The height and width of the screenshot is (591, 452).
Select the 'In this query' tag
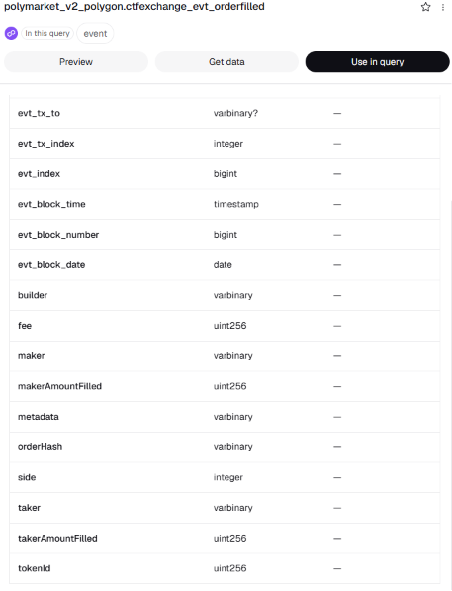pyautogui.click(x=47, y=34)
